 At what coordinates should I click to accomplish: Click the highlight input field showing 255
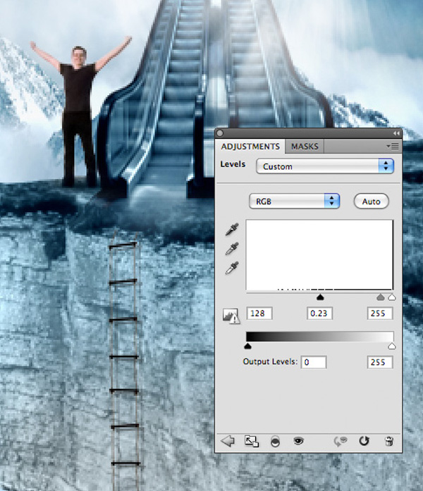pos(380,313)
